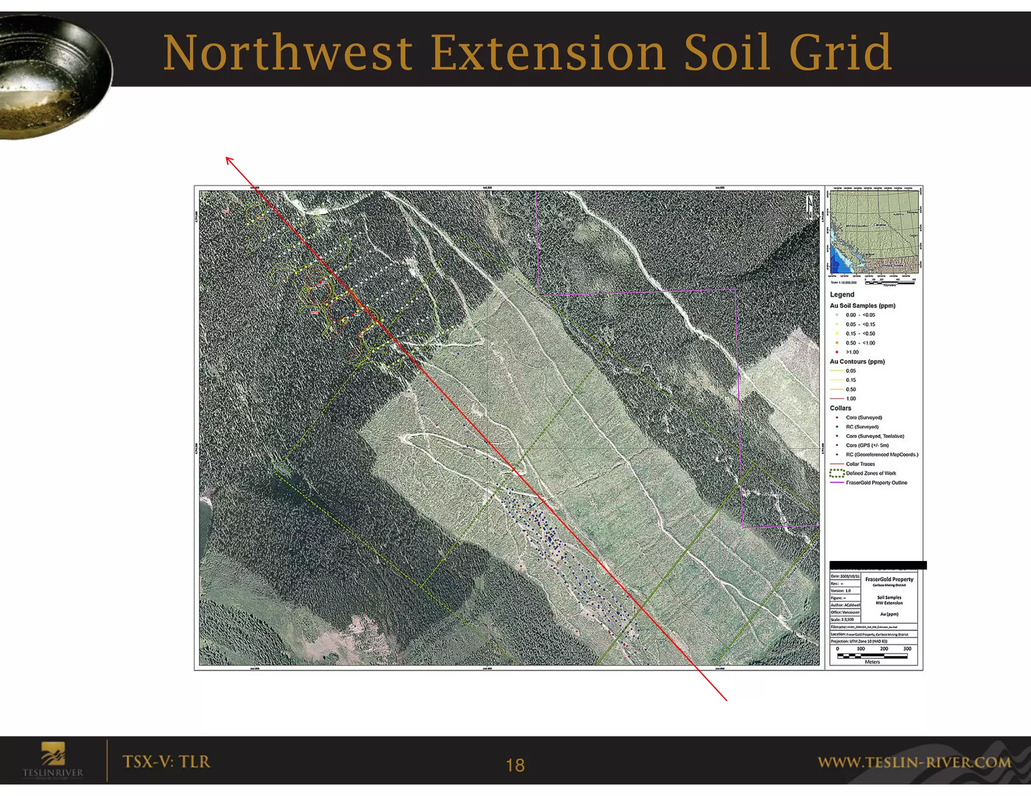The image size is (1031, 796).
Task: Click the '0.15 - <0.50' legend entry
Action: (x=856, y=334)
